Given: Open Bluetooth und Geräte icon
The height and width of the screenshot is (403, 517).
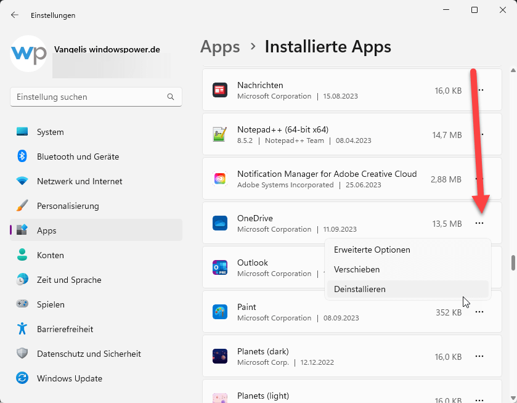Looking at the screenshot, I should 22,156.
